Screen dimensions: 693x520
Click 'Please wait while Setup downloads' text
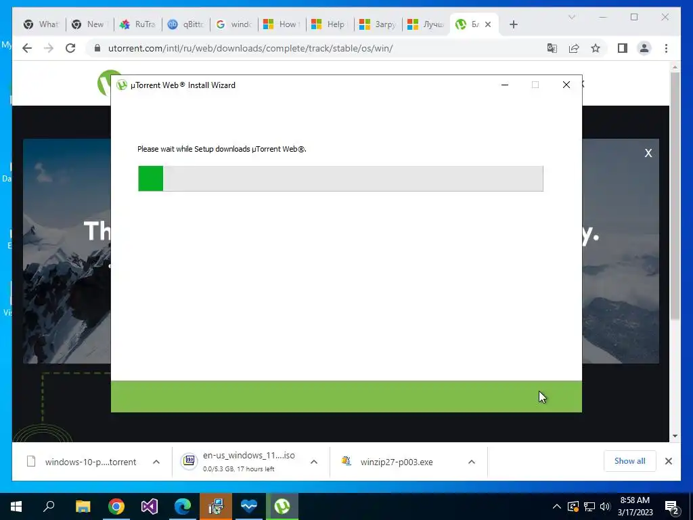point(221,149)
